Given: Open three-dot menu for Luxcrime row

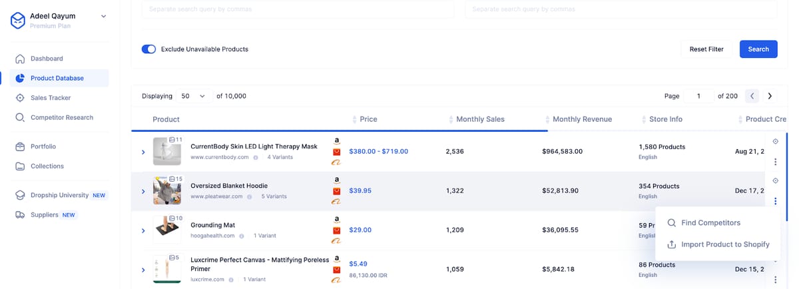Looking at the screenshot, I should pyautogui.click(x=775, y=280).
